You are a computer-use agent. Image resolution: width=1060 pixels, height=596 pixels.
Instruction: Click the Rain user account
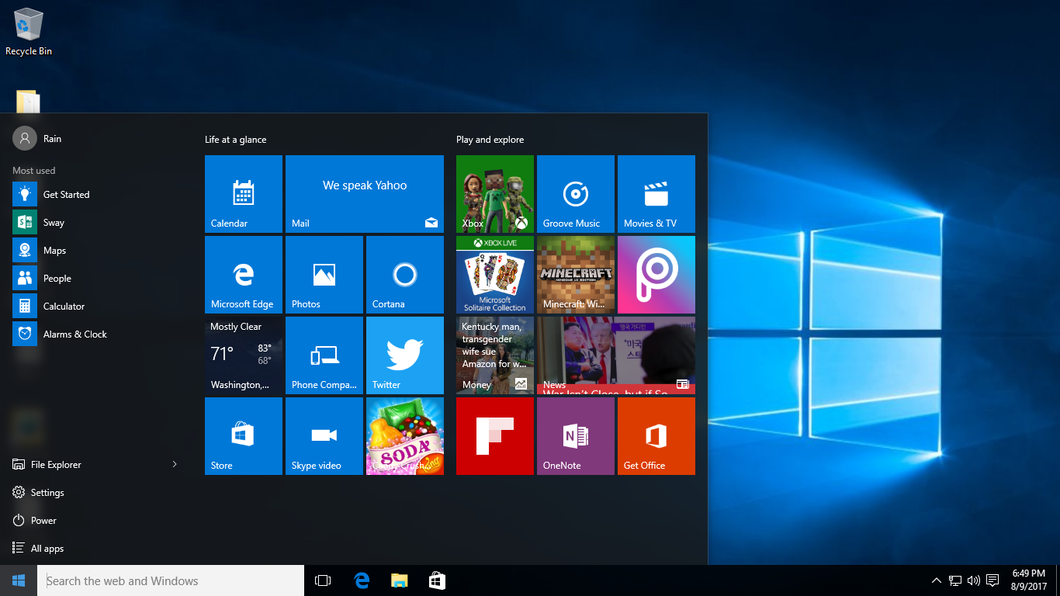coord(37,138)
